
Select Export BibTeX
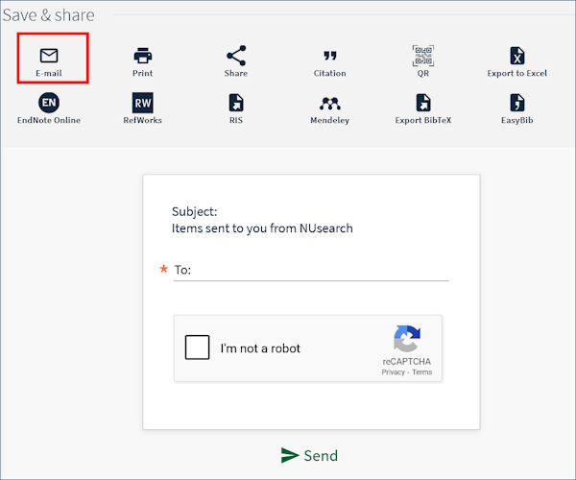point(423,103)
